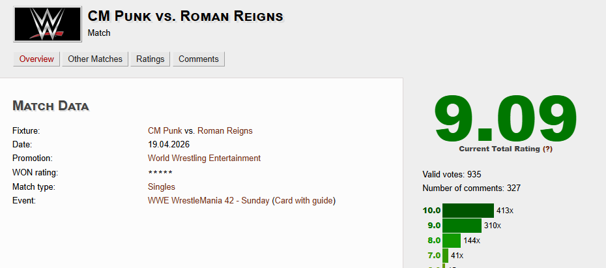Open WWE WrestleMania 42 - Sunday event
Image resolution: width=606 pixels, height=268 pixels.
coord(209,201)
